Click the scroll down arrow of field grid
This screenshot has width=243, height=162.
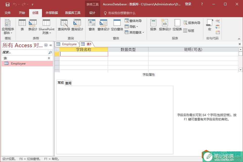coord(240,70)
